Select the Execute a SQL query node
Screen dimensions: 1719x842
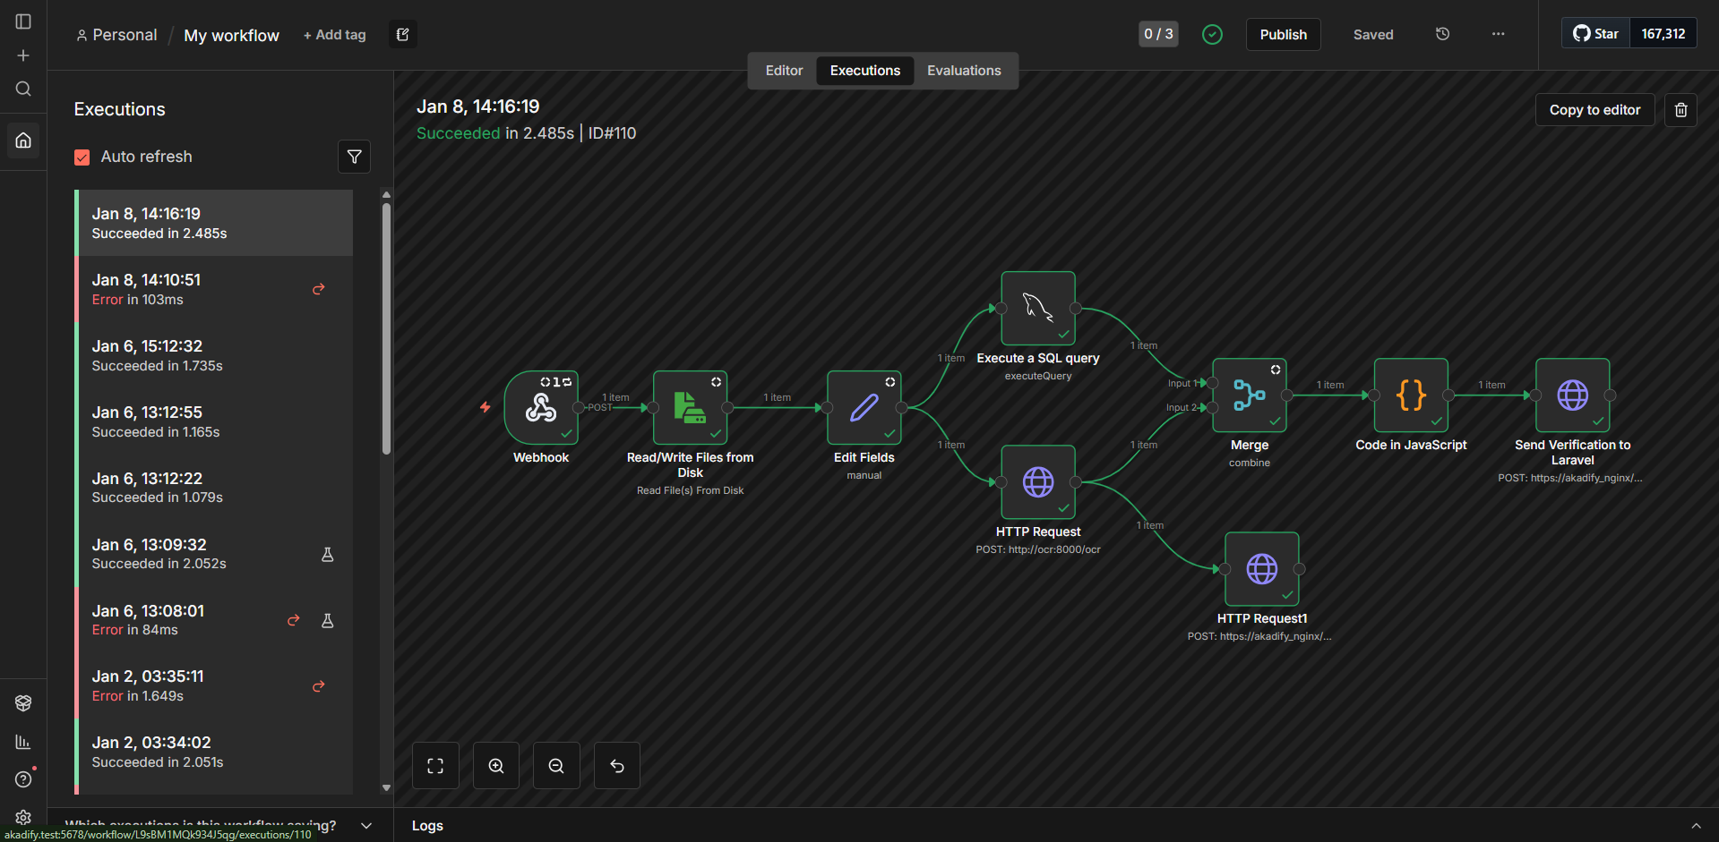(1038, 309)
